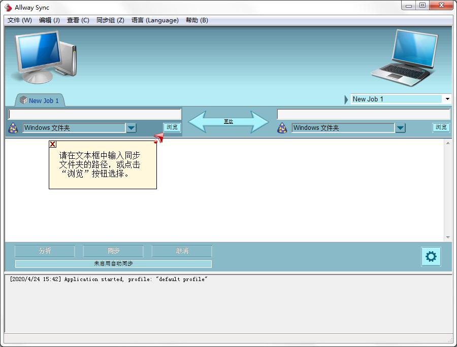Select the New Job 1 tab
The height and width of the screenshot is (347, 457).
coord(41,100)
